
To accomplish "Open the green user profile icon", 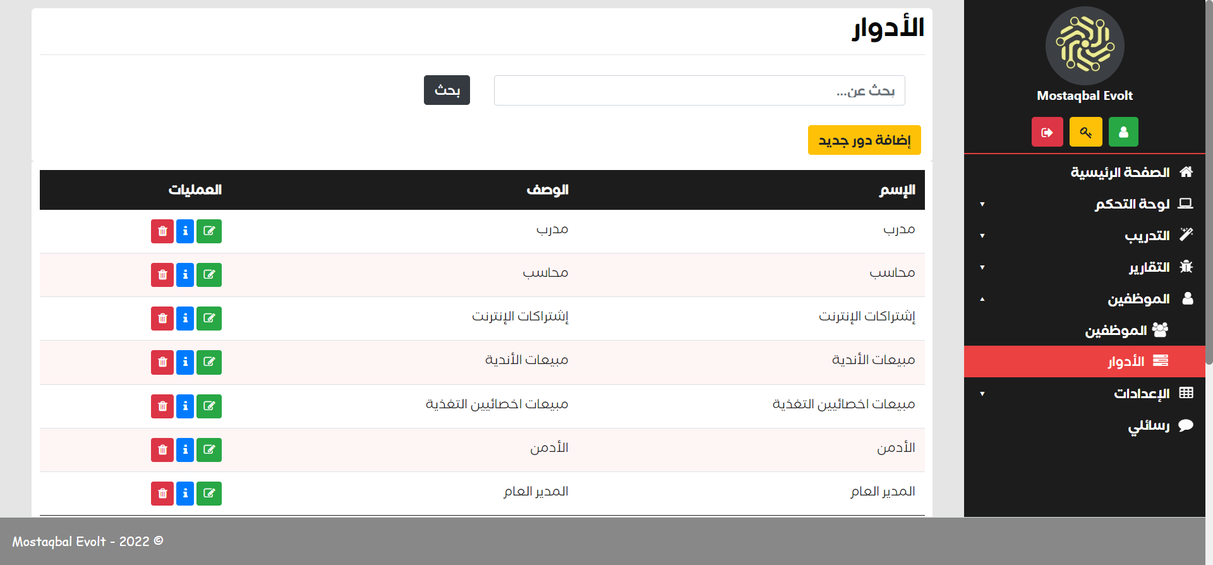I will point(1123,132).
